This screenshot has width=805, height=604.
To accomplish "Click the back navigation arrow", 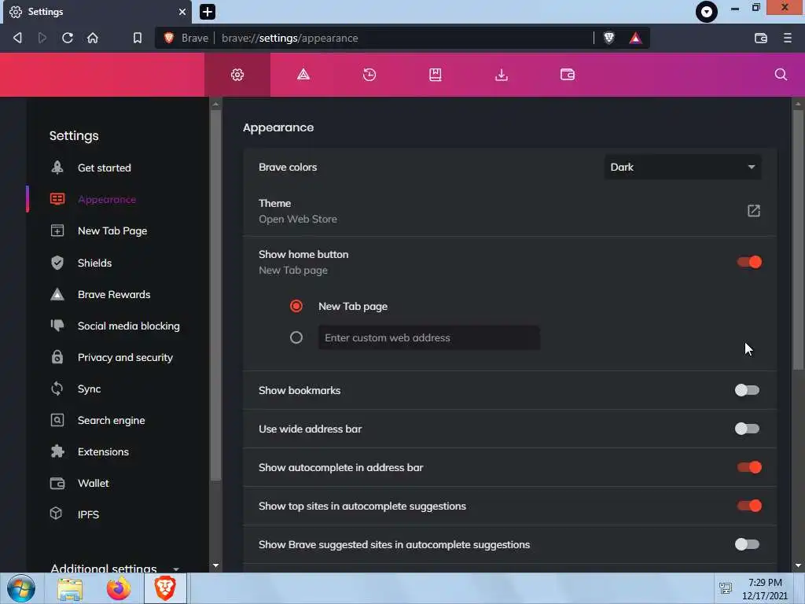I will (x=17, y=38).
